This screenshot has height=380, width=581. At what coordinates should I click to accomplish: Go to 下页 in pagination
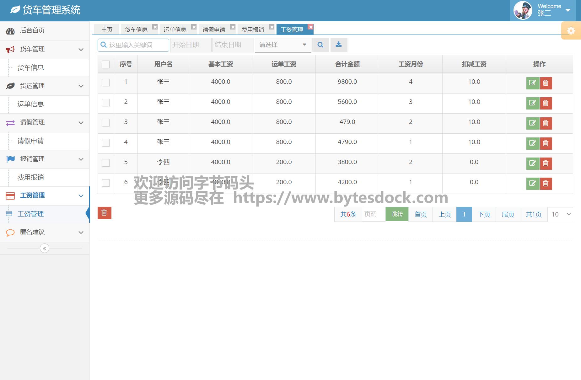pos(484,214)
